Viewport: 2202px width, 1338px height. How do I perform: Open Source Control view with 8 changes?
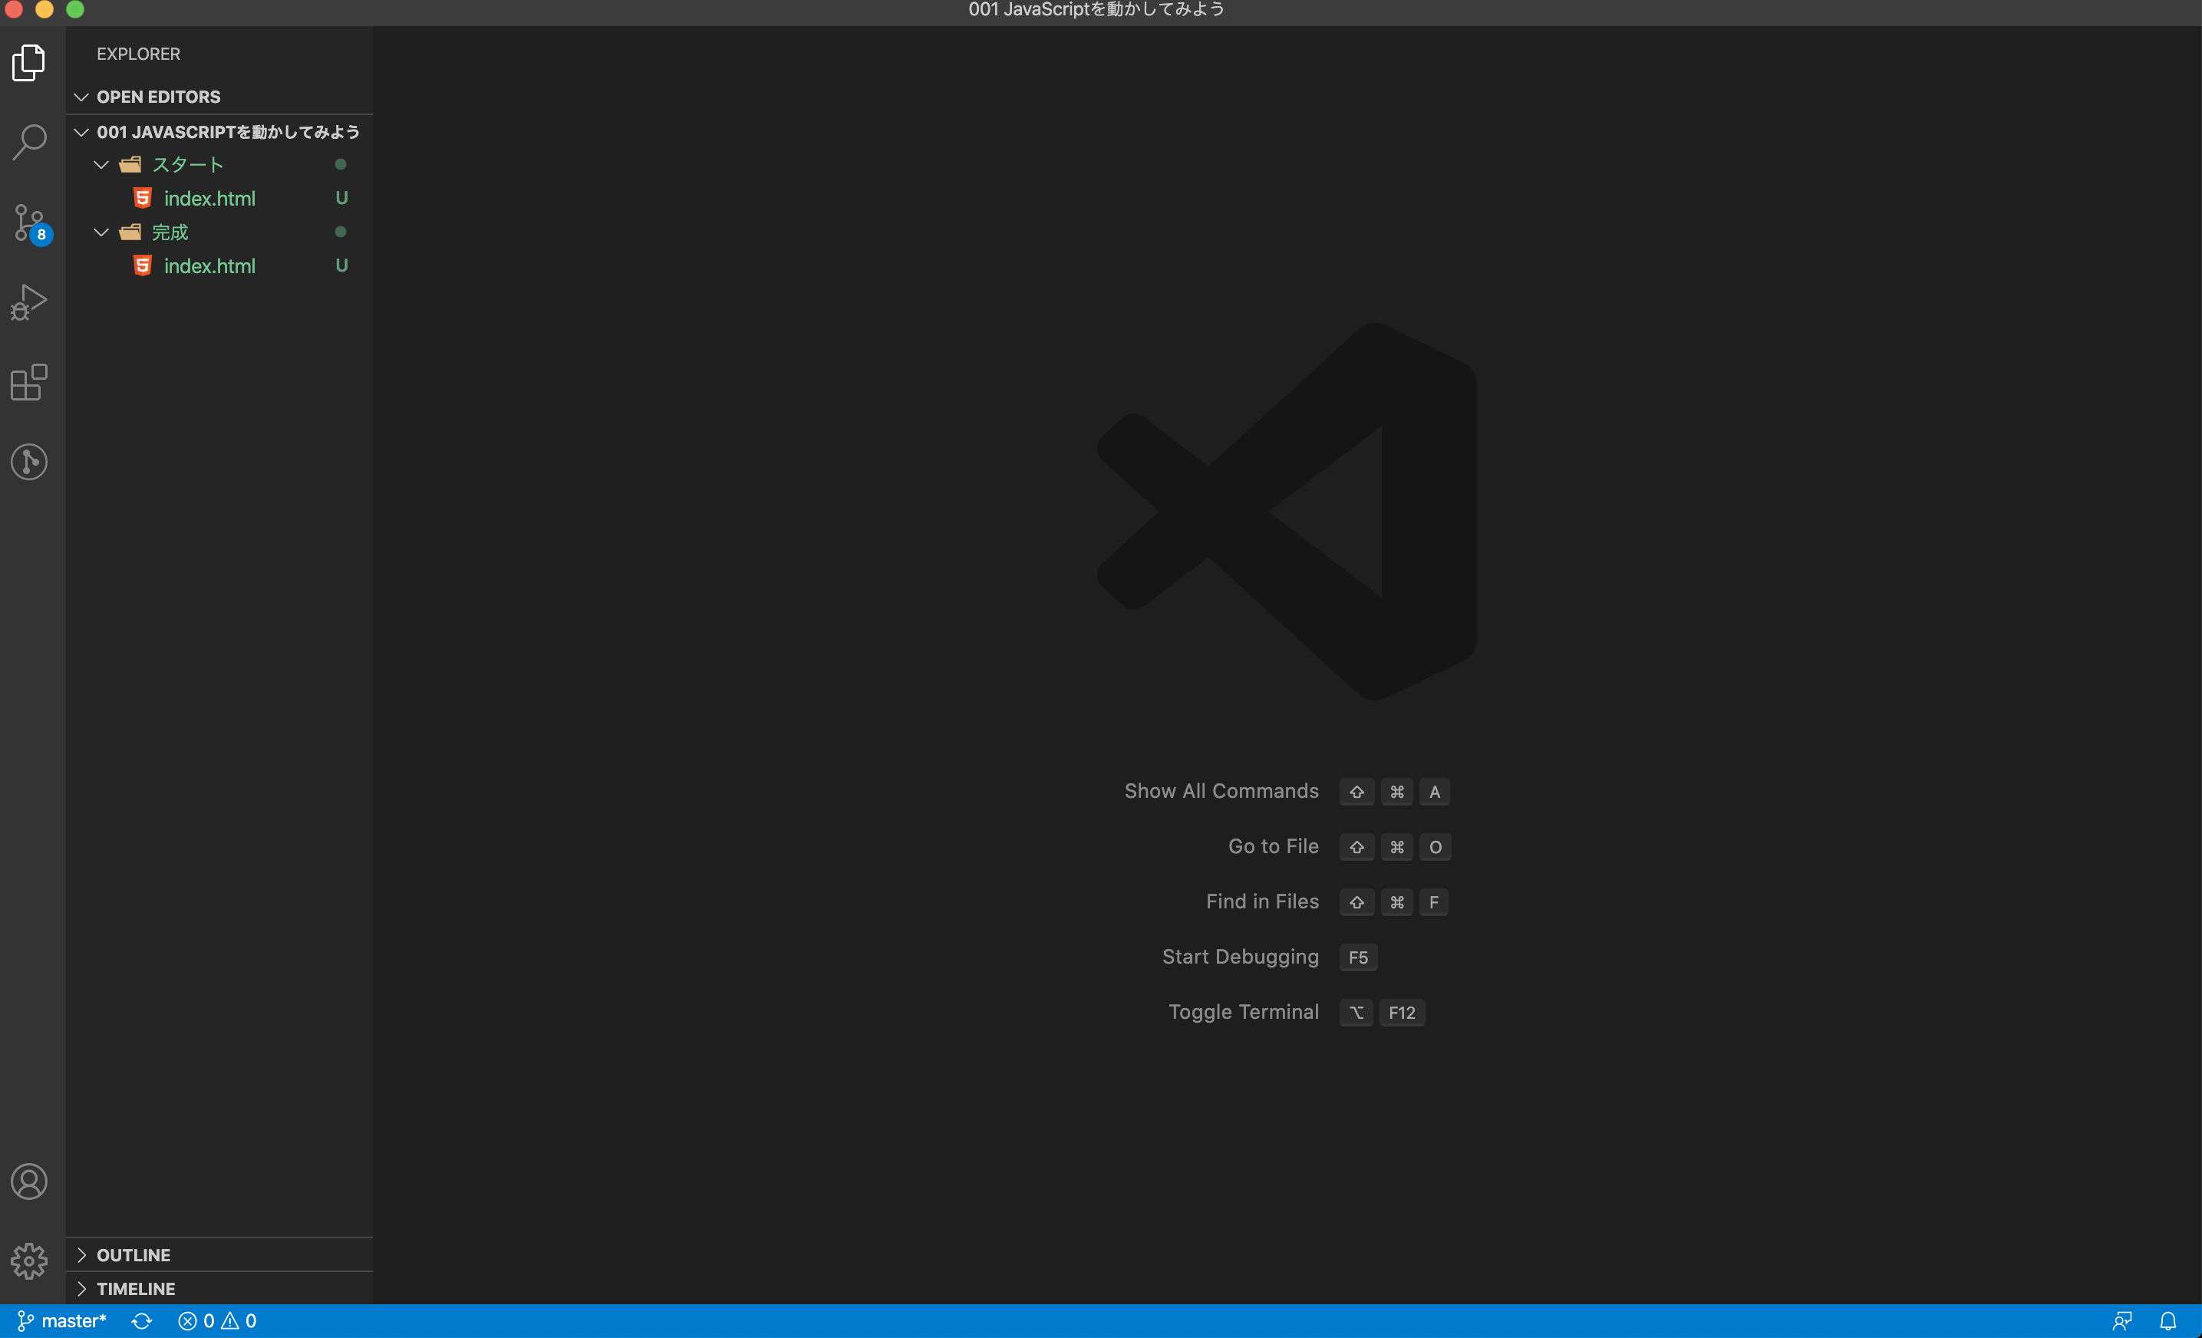[31, 222]
